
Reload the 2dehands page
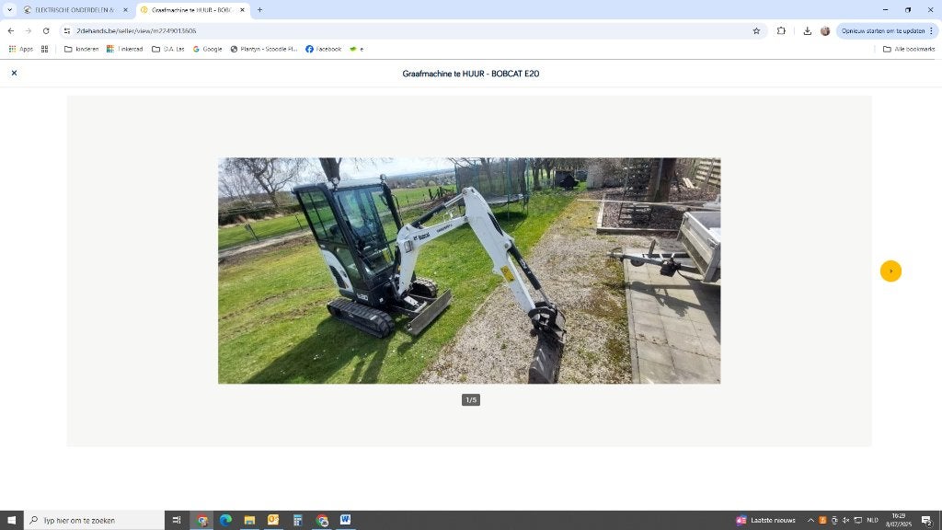pos(46,30)
